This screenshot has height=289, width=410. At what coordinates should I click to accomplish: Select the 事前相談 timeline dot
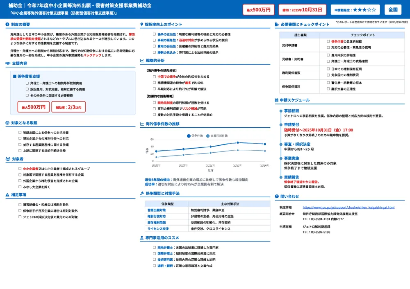281,111
